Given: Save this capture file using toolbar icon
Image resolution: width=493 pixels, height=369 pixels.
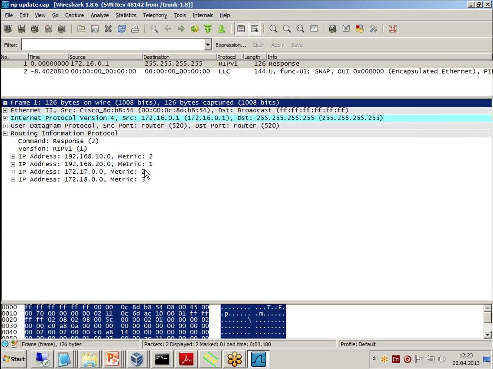Looking at the screenshot, I should coord(95,29).
